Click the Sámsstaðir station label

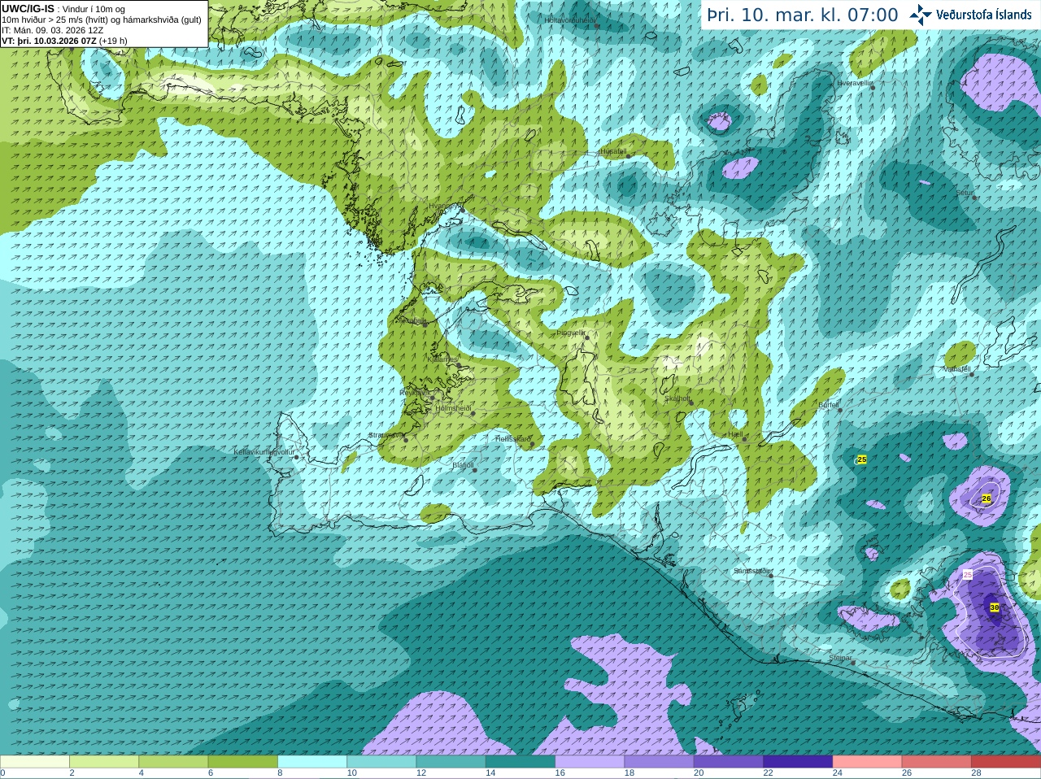(x=751, y=571)
